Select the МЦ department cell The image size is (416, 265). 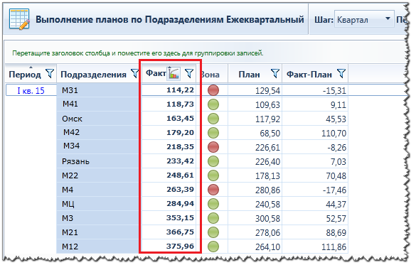coord(97,204)
